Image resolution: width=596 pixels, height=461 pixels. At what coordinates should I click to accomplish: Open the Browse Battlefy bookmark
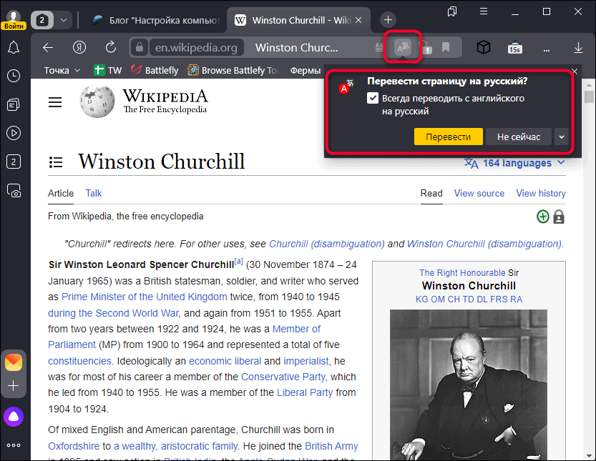tap(233, 71)
